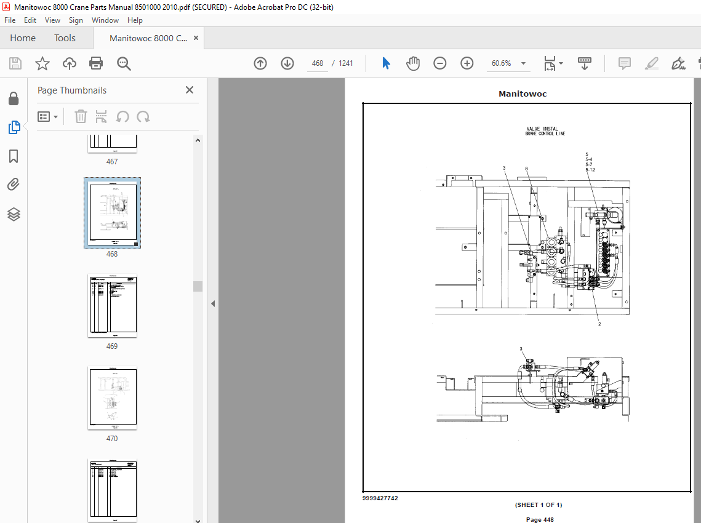Open the Sign menu

pyautogui.click(x=76, y=20)
